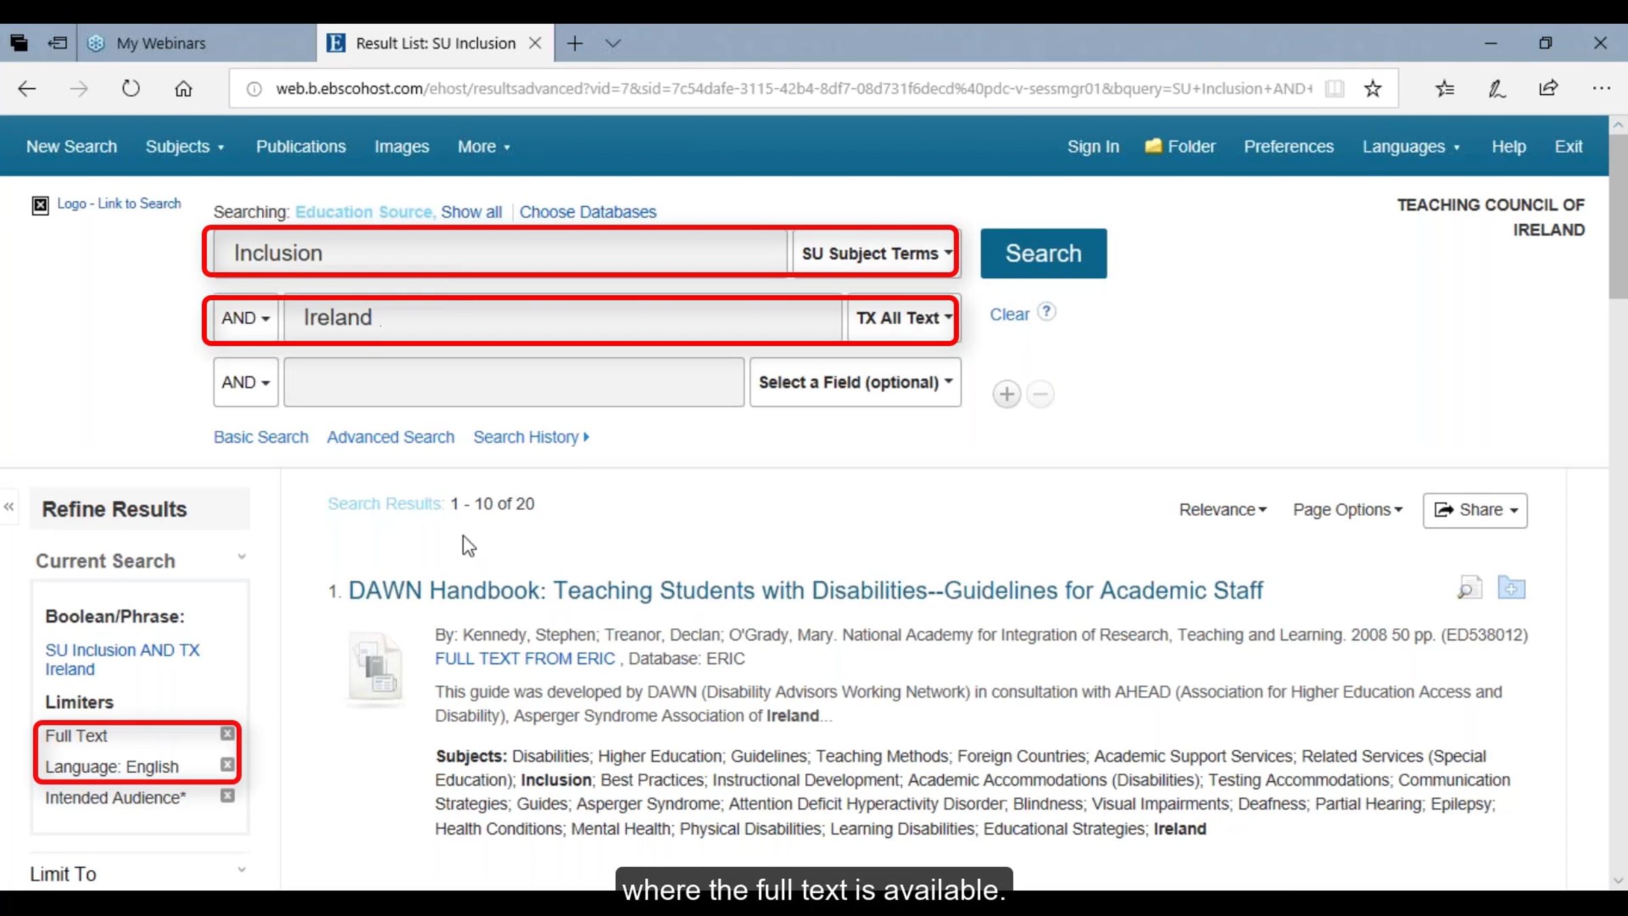
Task: Click the remove search row minus icon
Action: pos(1040,394)
